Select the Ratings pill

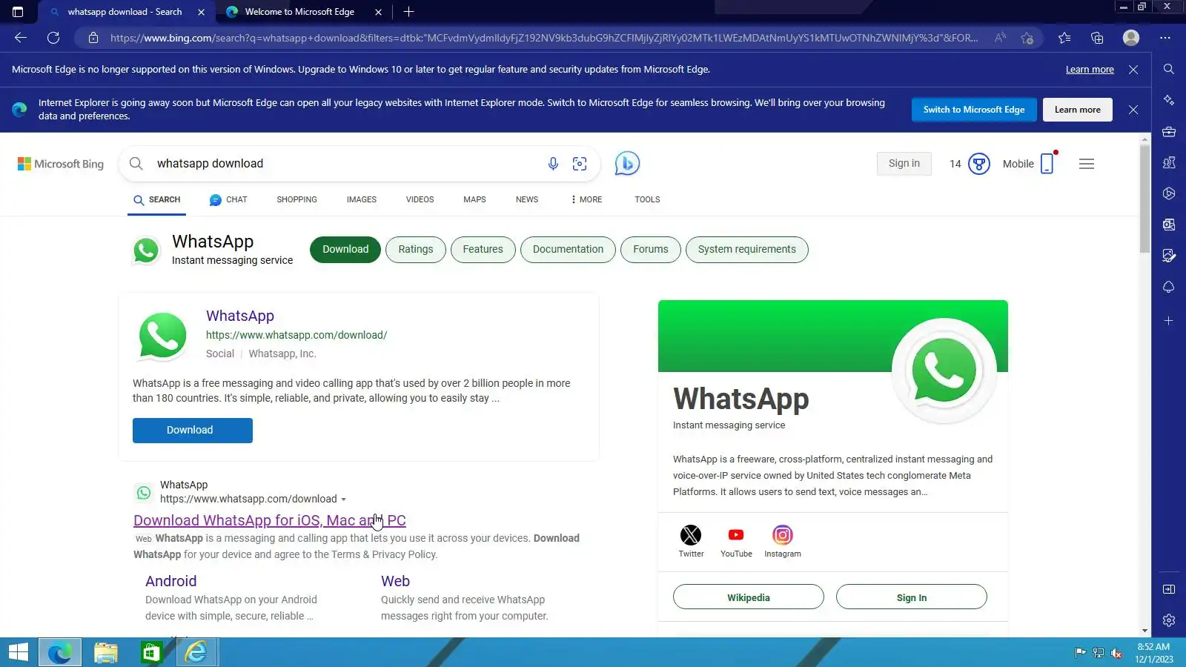[416, 250]
